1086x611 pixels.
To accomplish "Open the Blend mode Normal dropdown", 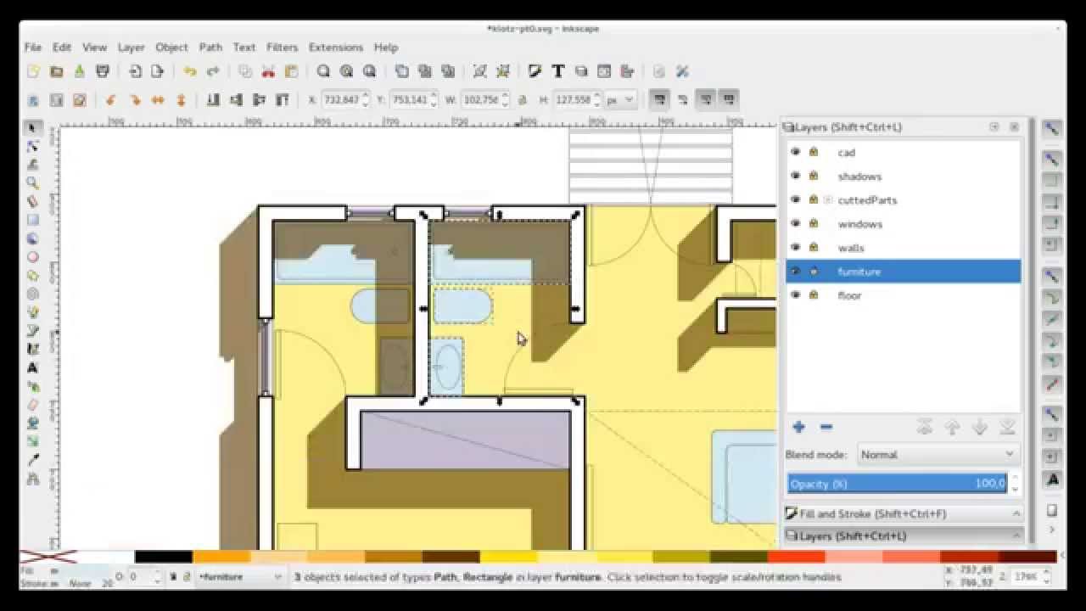I will point(938,455).
